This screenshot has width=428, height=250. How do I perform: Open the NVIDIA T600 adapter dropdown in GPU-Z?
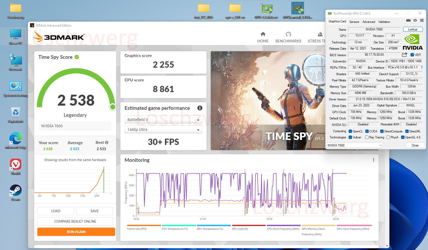[355, 145]
